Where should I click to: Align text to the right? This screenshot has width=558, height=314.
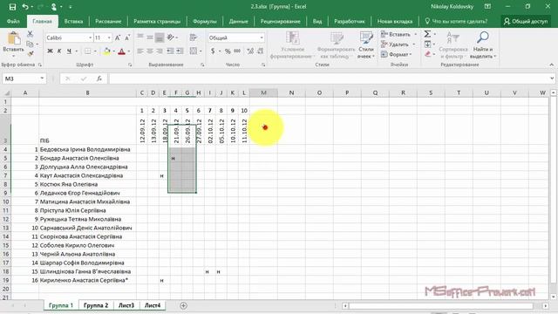160,51
